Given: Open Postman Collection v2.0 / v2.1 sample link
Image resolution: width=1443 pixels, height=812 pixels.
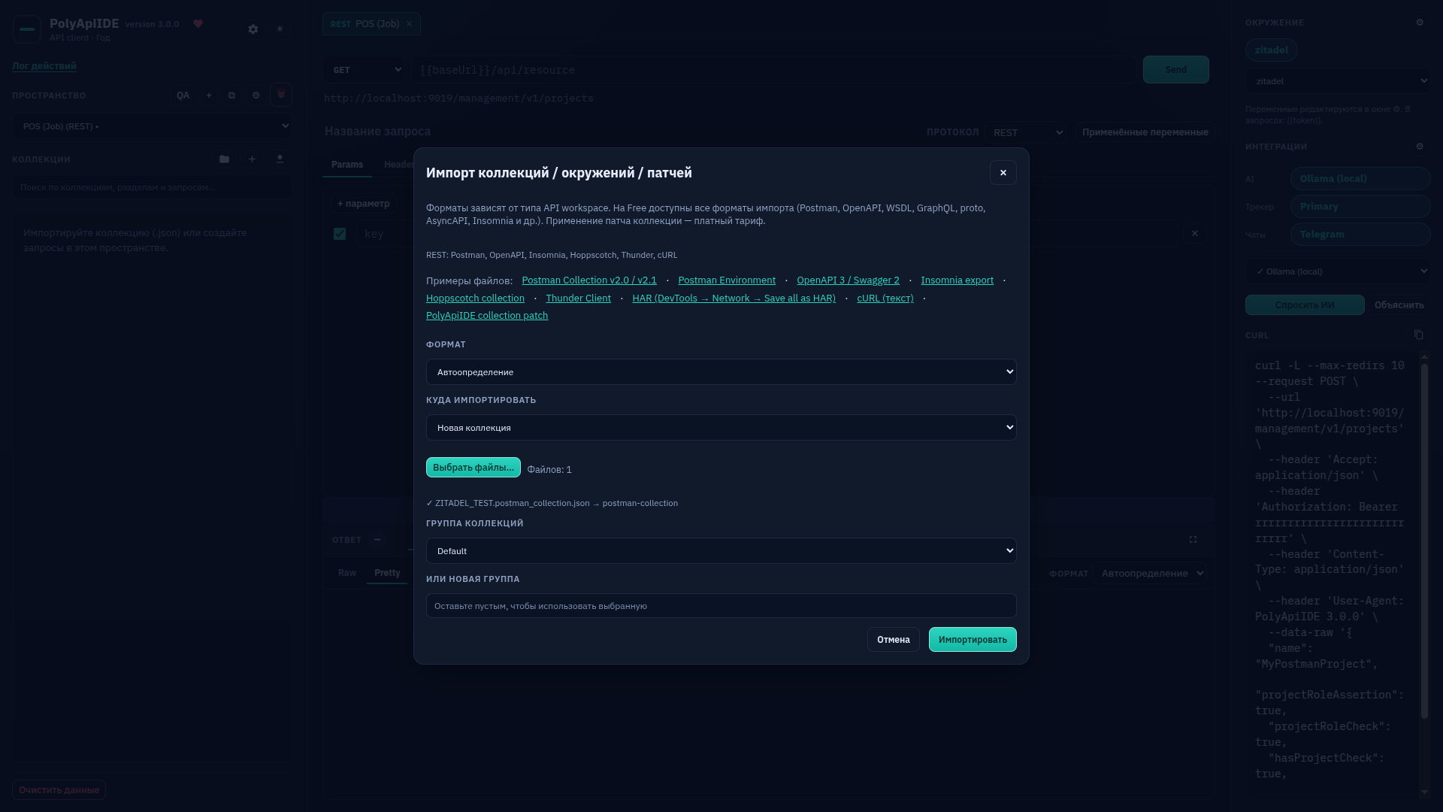Looking at the screenshot, I should [589, 280].
